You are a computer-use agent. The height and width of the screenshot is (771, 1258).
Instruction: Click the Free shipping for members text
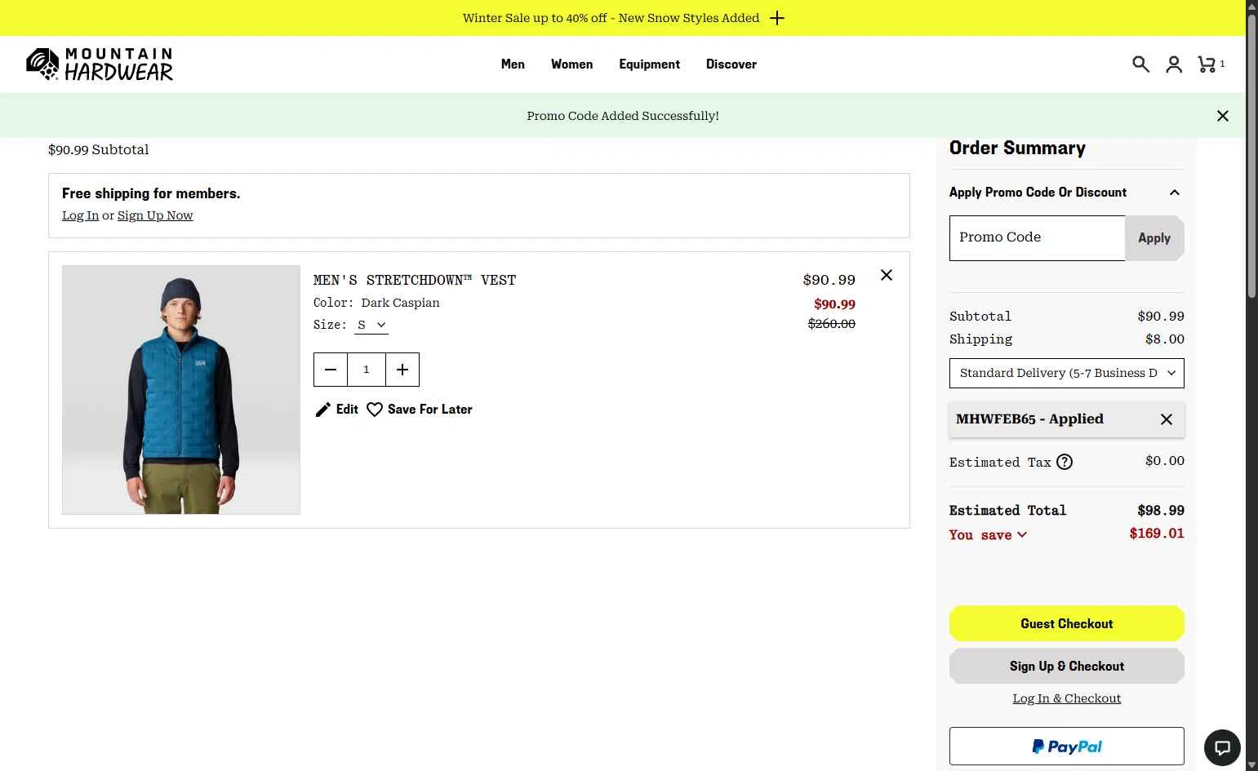pyautogui.click(x=151, y=193)
